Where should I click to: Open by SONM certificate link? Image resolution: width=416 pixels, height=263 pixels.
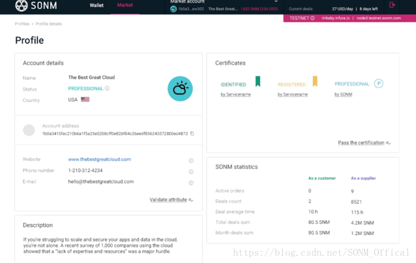point(344,94)
